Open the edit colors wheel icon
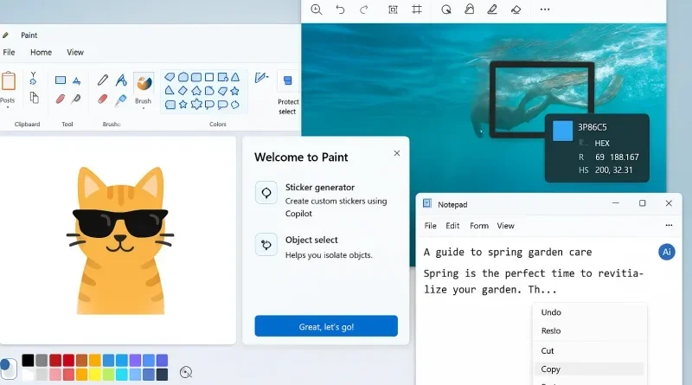The height and width of the screenshot is (385, 692). (186, 372)
